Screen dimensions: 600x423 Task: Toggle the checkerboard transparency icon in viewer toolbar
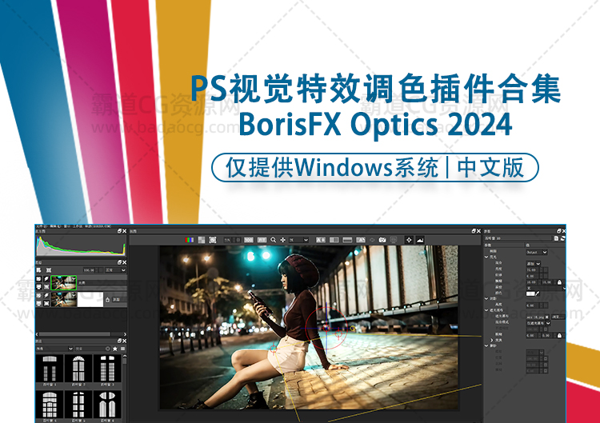tap(202, 240)
